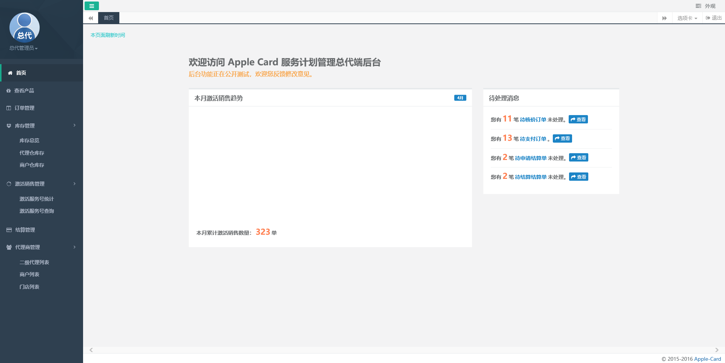The width and height of the screenshot is (725, 363).
Task: Select the 首页 tab
Action: [109, 18]
